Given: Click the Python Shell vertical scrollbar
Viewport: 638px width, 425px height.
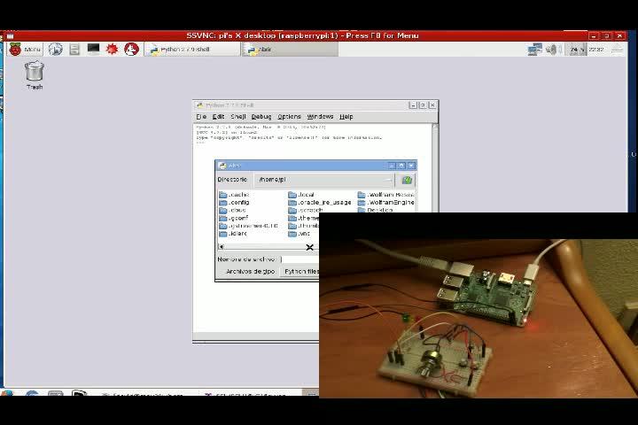Looking at the screenshot, I should [x=434, y=166].
